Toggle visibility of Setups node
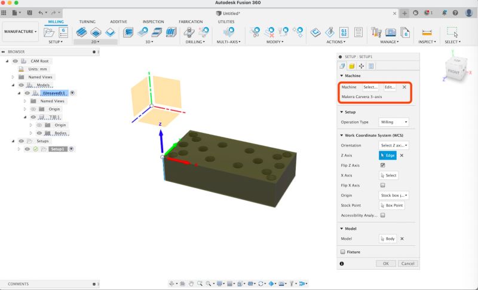 (x=21, y=141)
